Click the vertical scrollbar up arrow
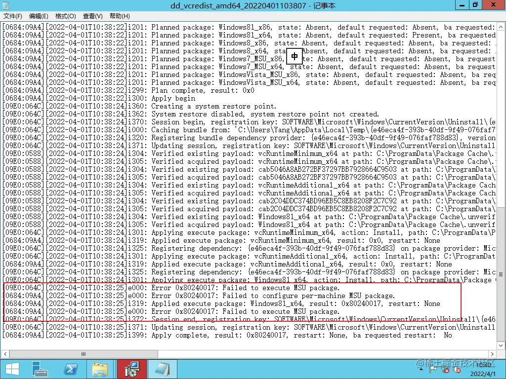 tap(501, 27)
